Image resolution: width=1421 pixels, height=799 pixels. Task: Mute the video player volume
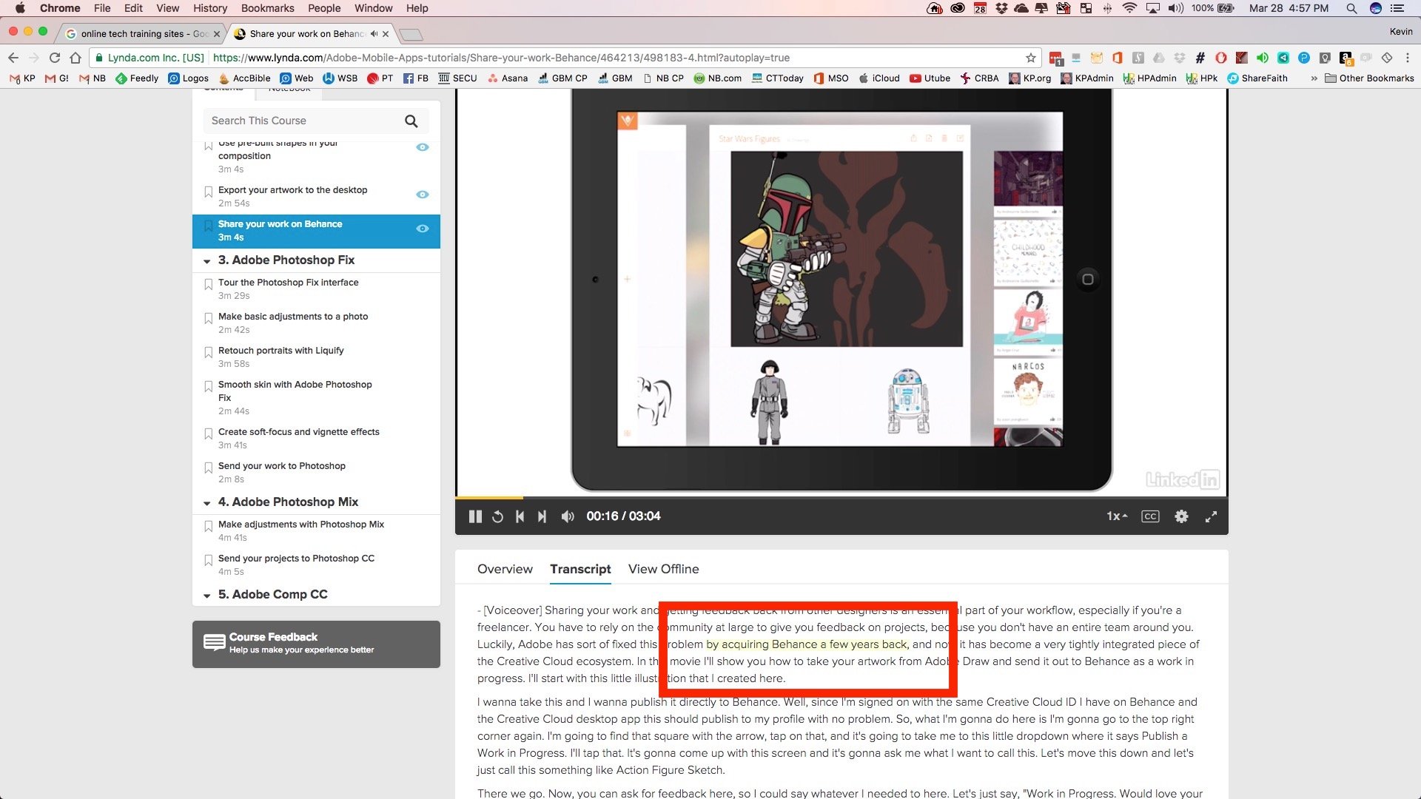(568, 516)
